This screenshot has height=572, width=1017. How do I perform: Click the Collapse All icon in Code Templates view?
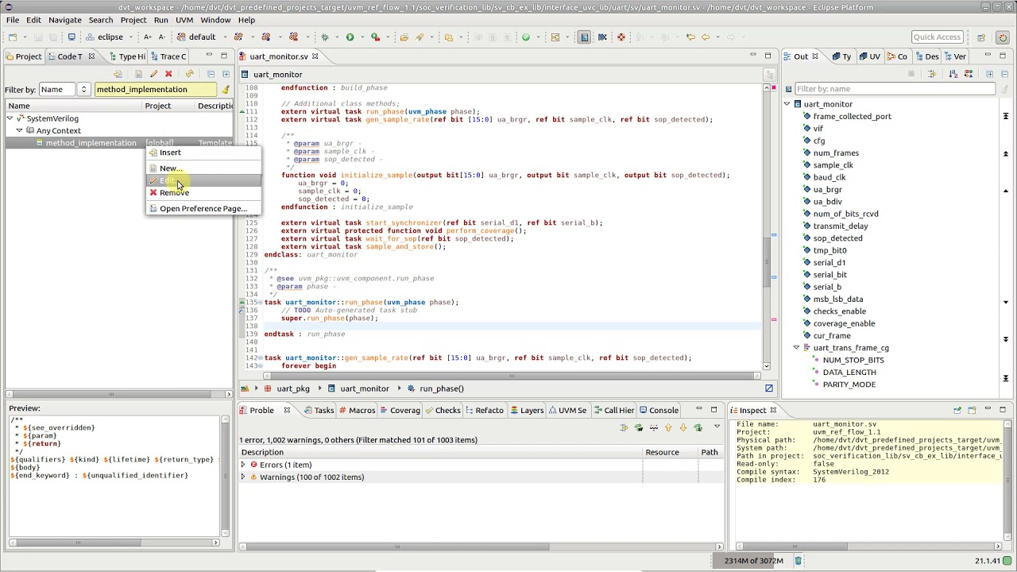pyautogui.click(x=211, y=74)
